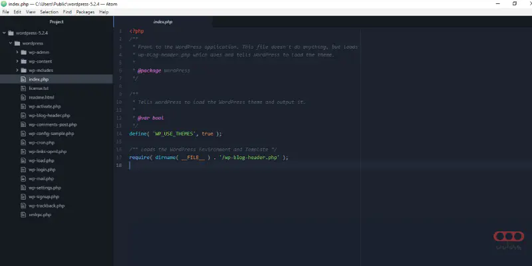Open the Packages menu
The image size is (532, 266).
tap(85, 12)
